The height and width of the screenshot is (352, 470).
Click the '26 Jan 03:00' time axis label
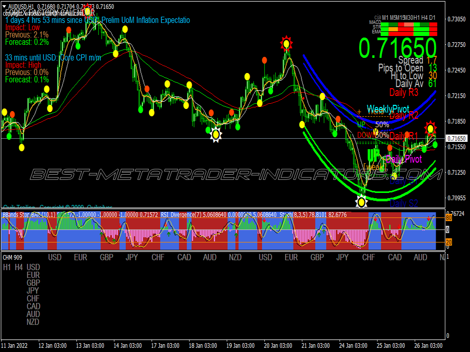click(428, 346)
